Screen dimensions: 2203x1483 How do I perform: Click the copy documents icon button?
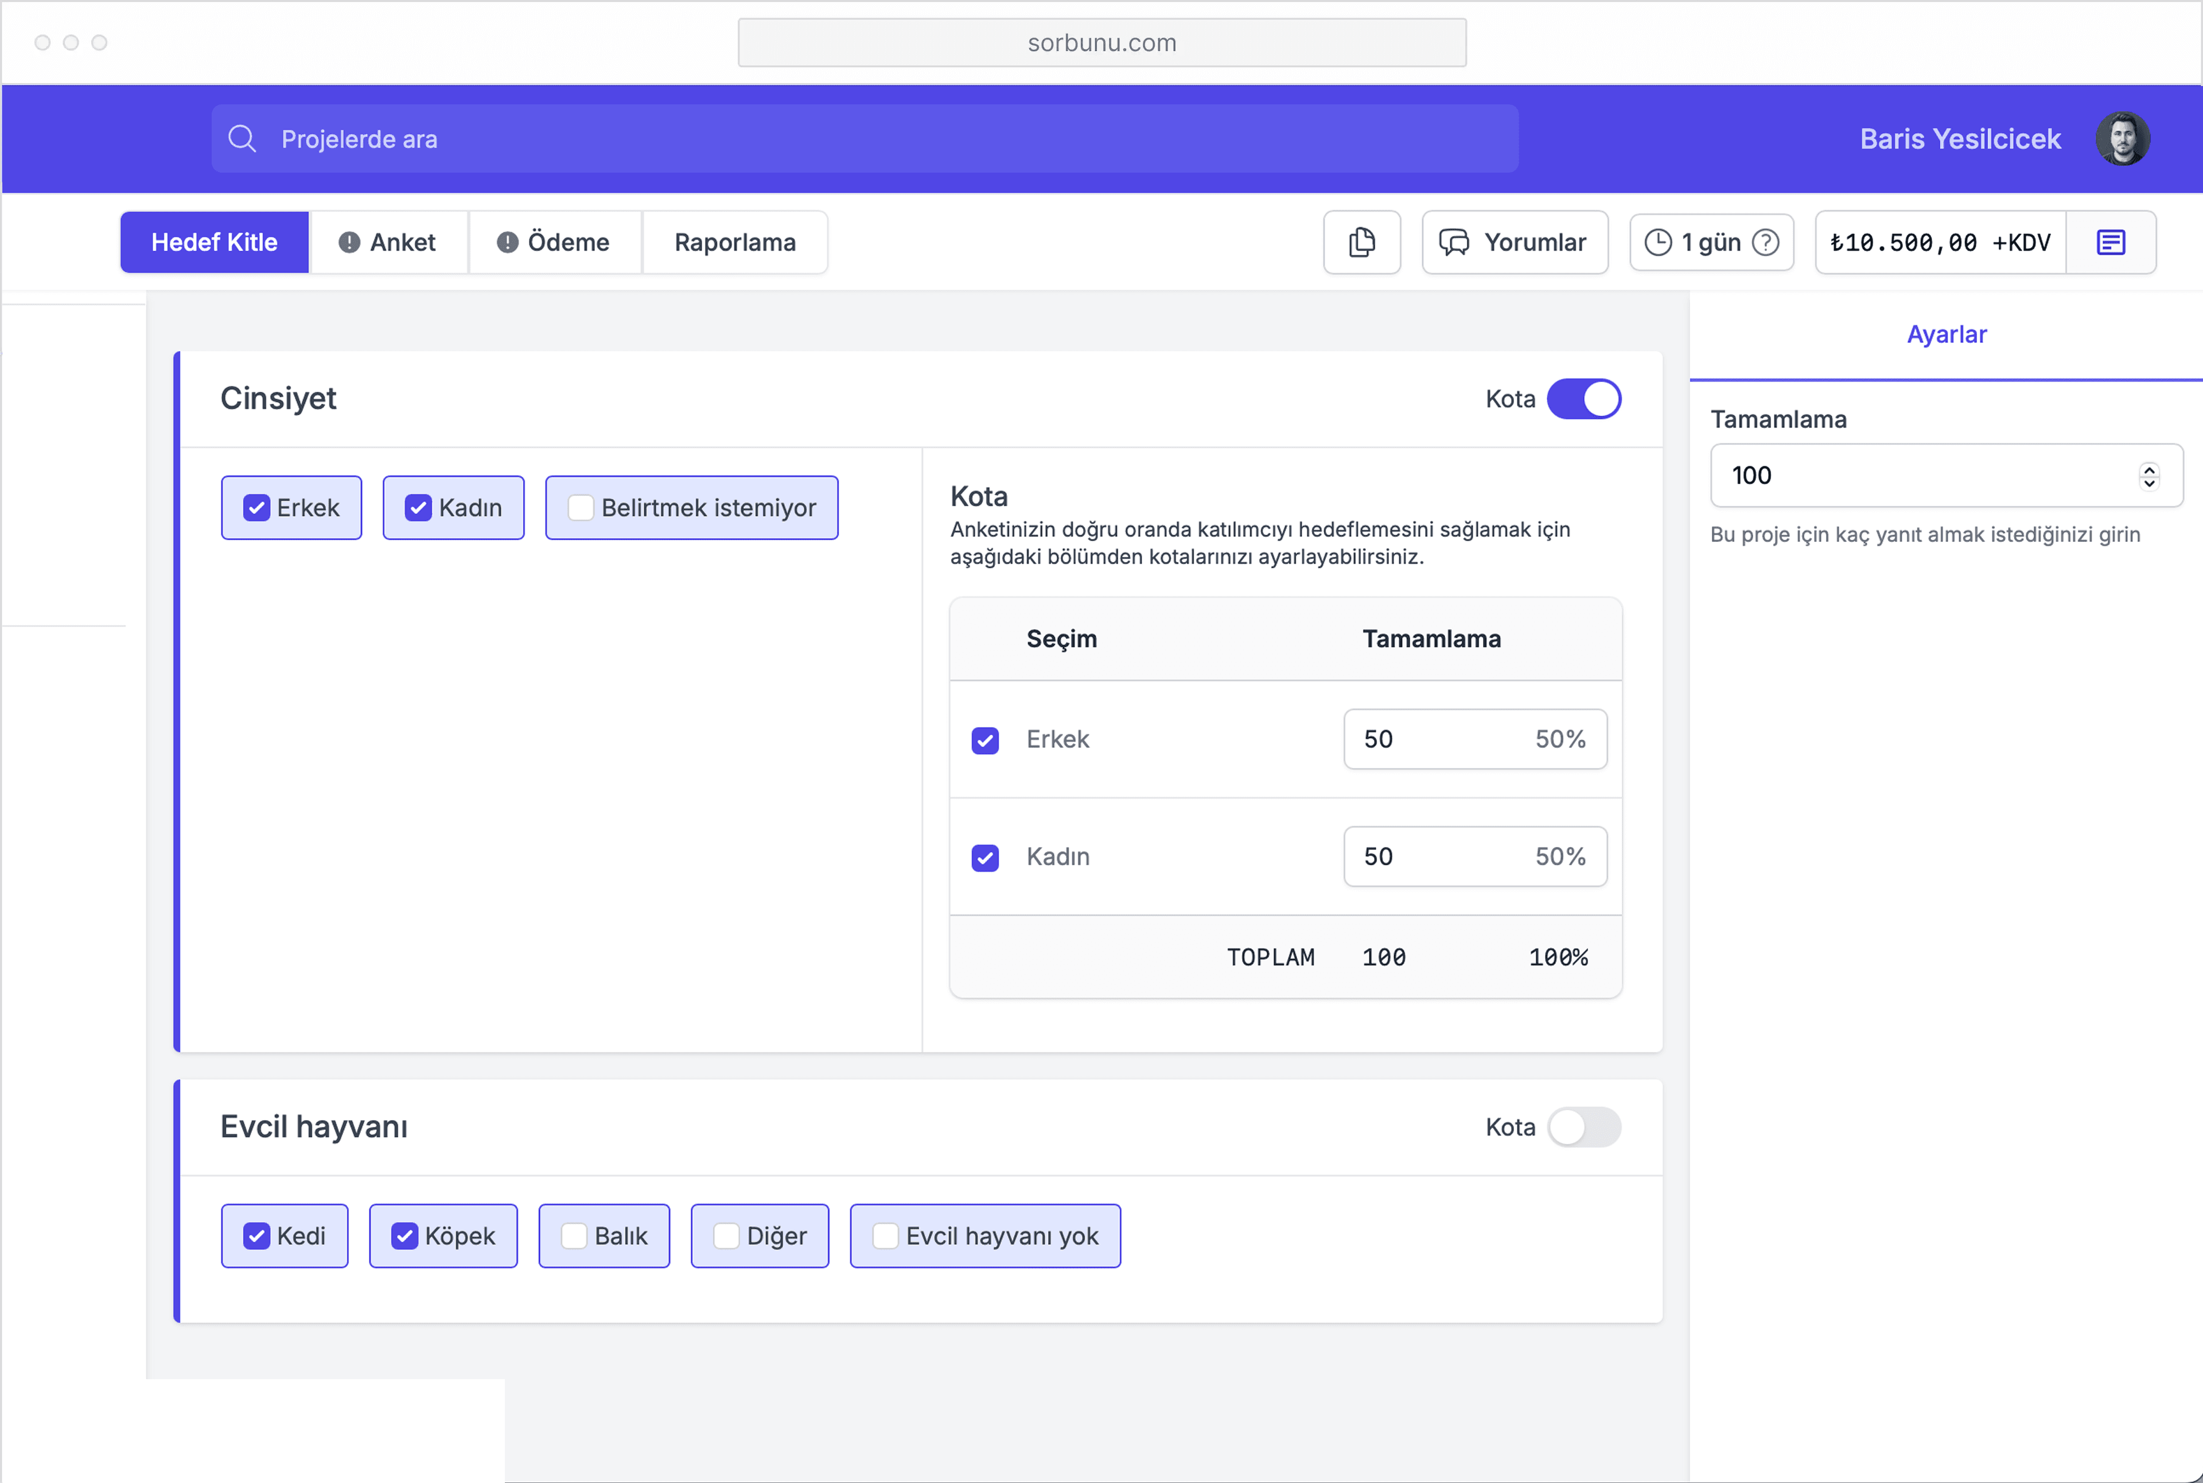pos(1361,242)
